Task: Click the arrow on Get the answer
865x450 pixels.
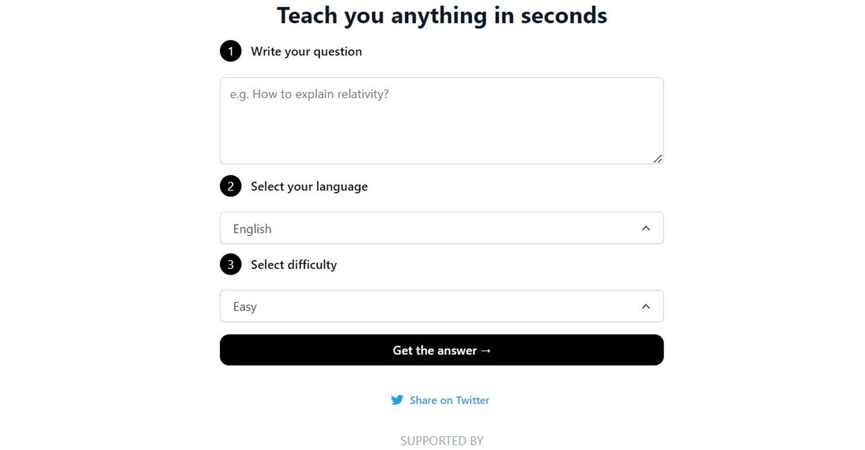Action: (x=486, y=351)
